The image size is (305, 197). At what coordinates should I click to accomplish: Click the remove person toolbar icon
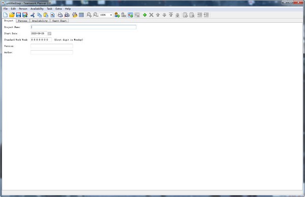[x=124, y=15]
